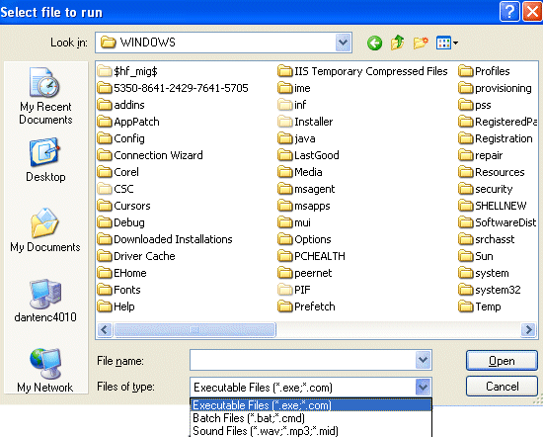
Task: Create a new folder via toolbar icon
Action: tap(421, 43)
